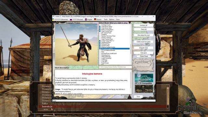Select 'CNGLeadership' in the mod list
Viewport: 208px width, 117px height.
(106, 57)
